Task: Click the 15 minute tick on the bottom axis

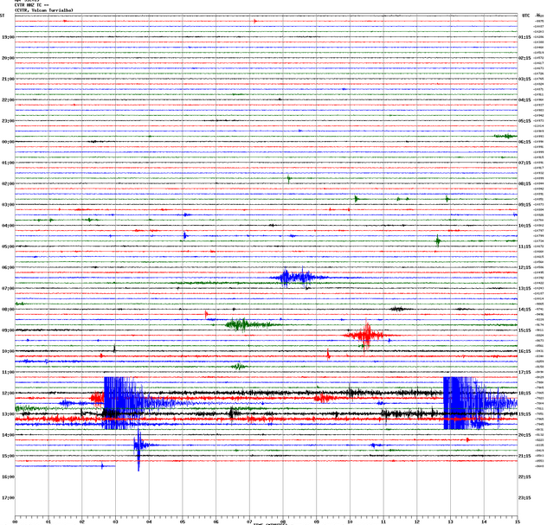Action: (x=517, y=522)
